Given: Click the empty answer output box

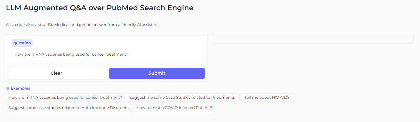Looking at the screenshot, I should [313, 39].
